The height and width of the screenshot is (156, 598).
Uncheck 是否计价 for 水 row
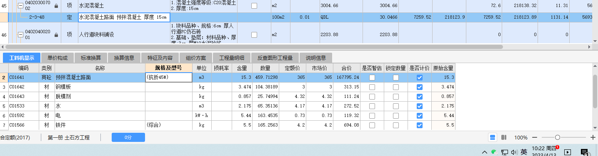(x=420, y=106)
